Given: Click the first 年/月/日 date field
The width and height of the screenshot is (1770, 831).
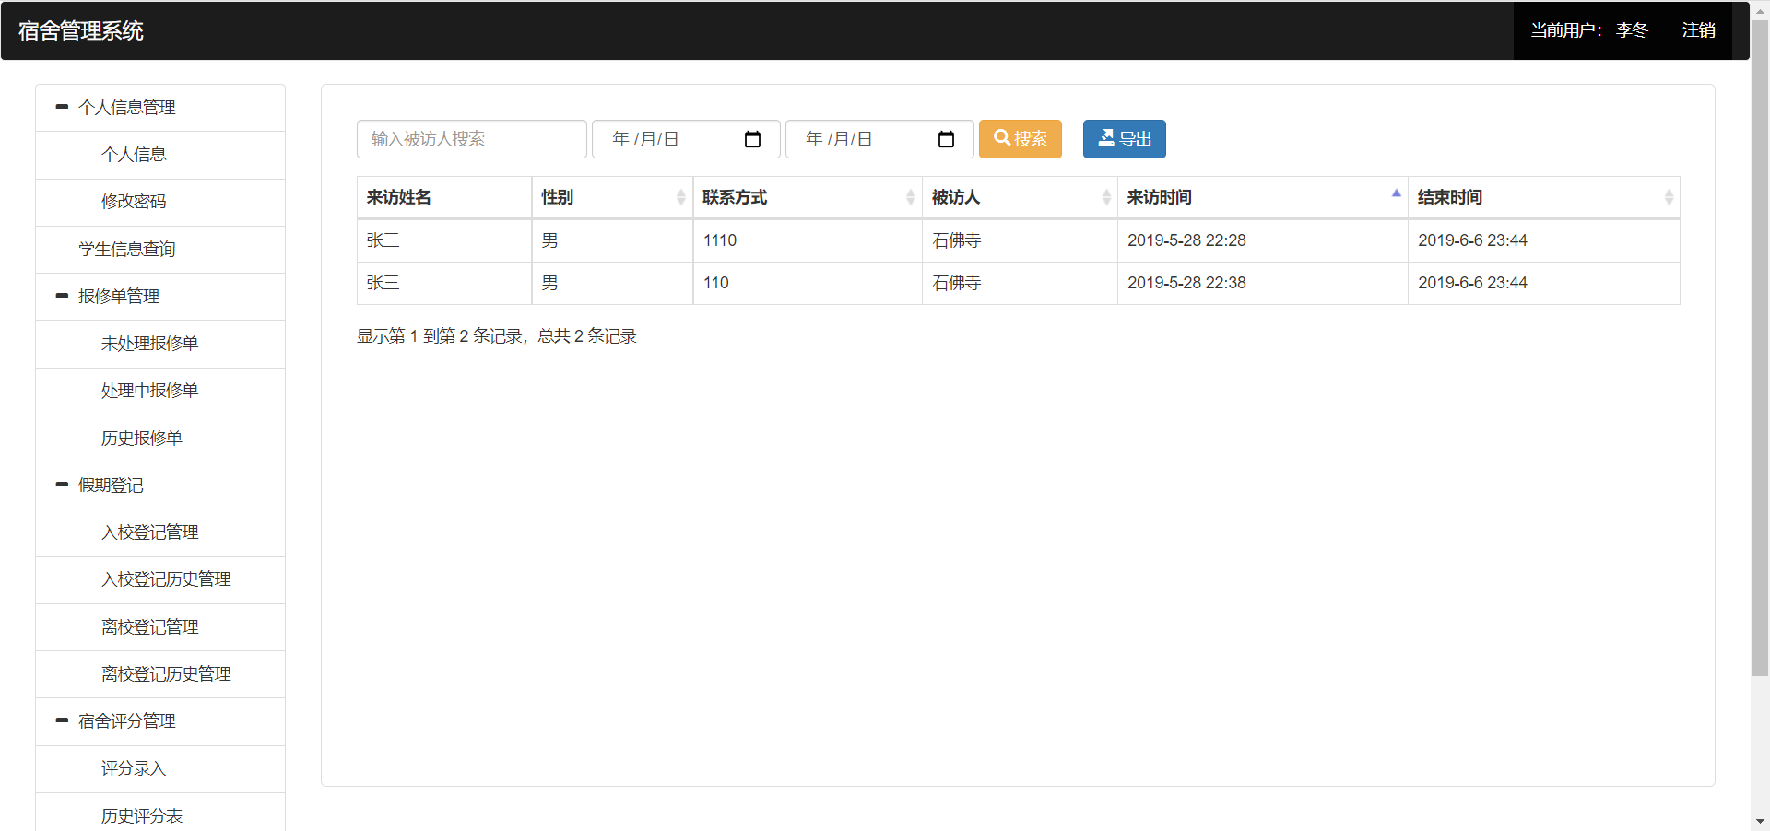Looking at the screenshot, I should pyautogui.click(x=686, y=139).
